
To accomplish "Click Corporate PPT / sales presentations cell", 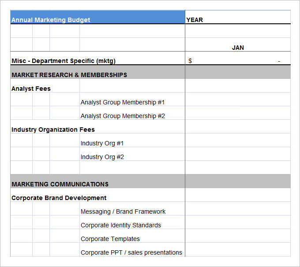I will coord(131,252).
